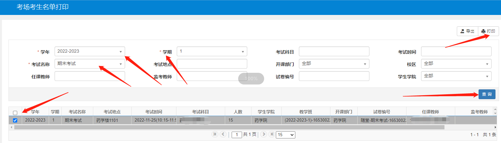Go to the first page of results
Viewport: 501px width, 143px height.
pyautogui.click(x=214, y=134)
